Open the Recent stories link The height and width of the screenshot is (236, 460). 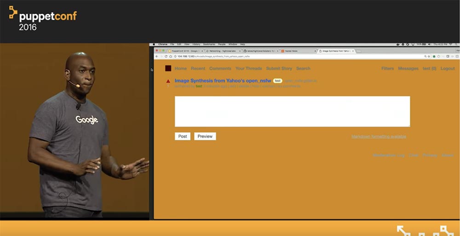point(198,69)
